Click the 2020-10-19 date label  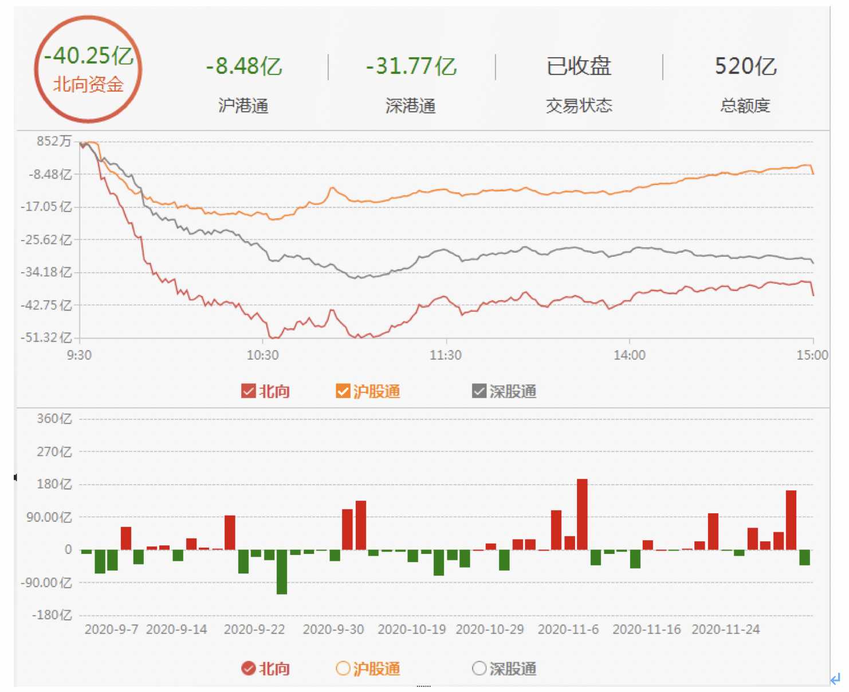(412, 630)
